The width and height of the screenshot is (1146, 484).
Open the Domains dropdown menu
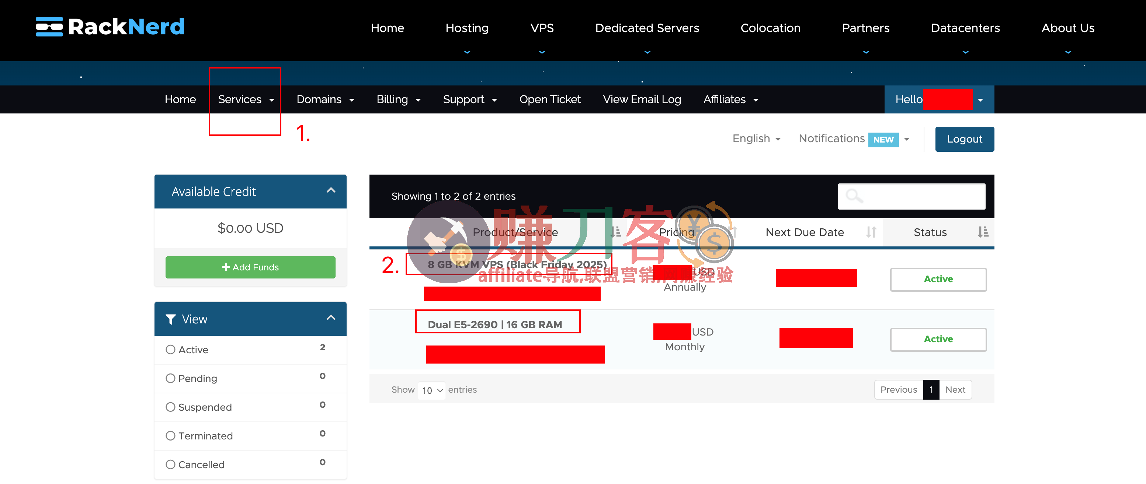pyautogui.click(x=325, y=99)
